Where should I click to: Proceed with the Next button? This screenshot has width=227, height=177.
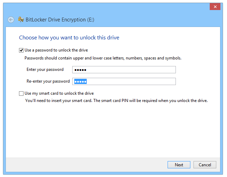(x=179, y=165)
